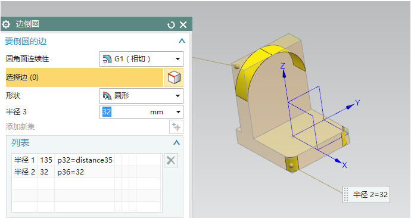Click the circular shape icon
Viewport: 411px width, 218px height.
pos(107,96)
